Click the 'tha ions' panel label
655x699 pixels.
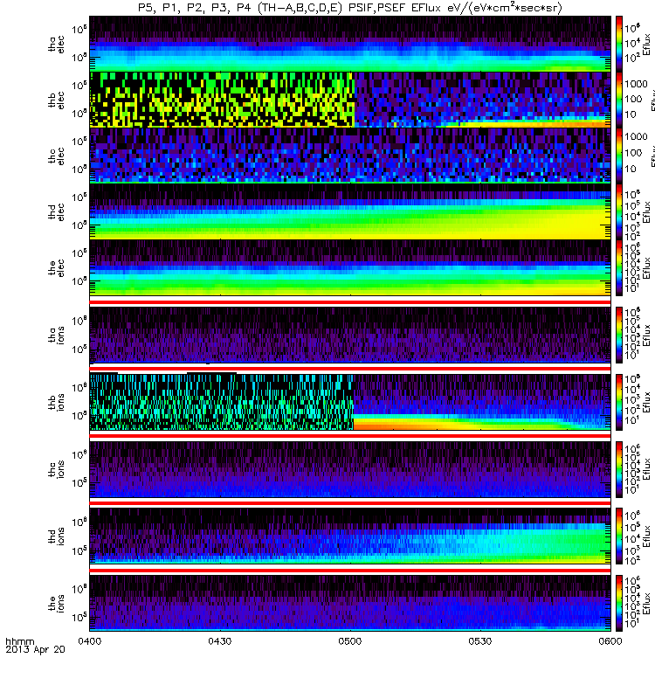click(56, 335)
